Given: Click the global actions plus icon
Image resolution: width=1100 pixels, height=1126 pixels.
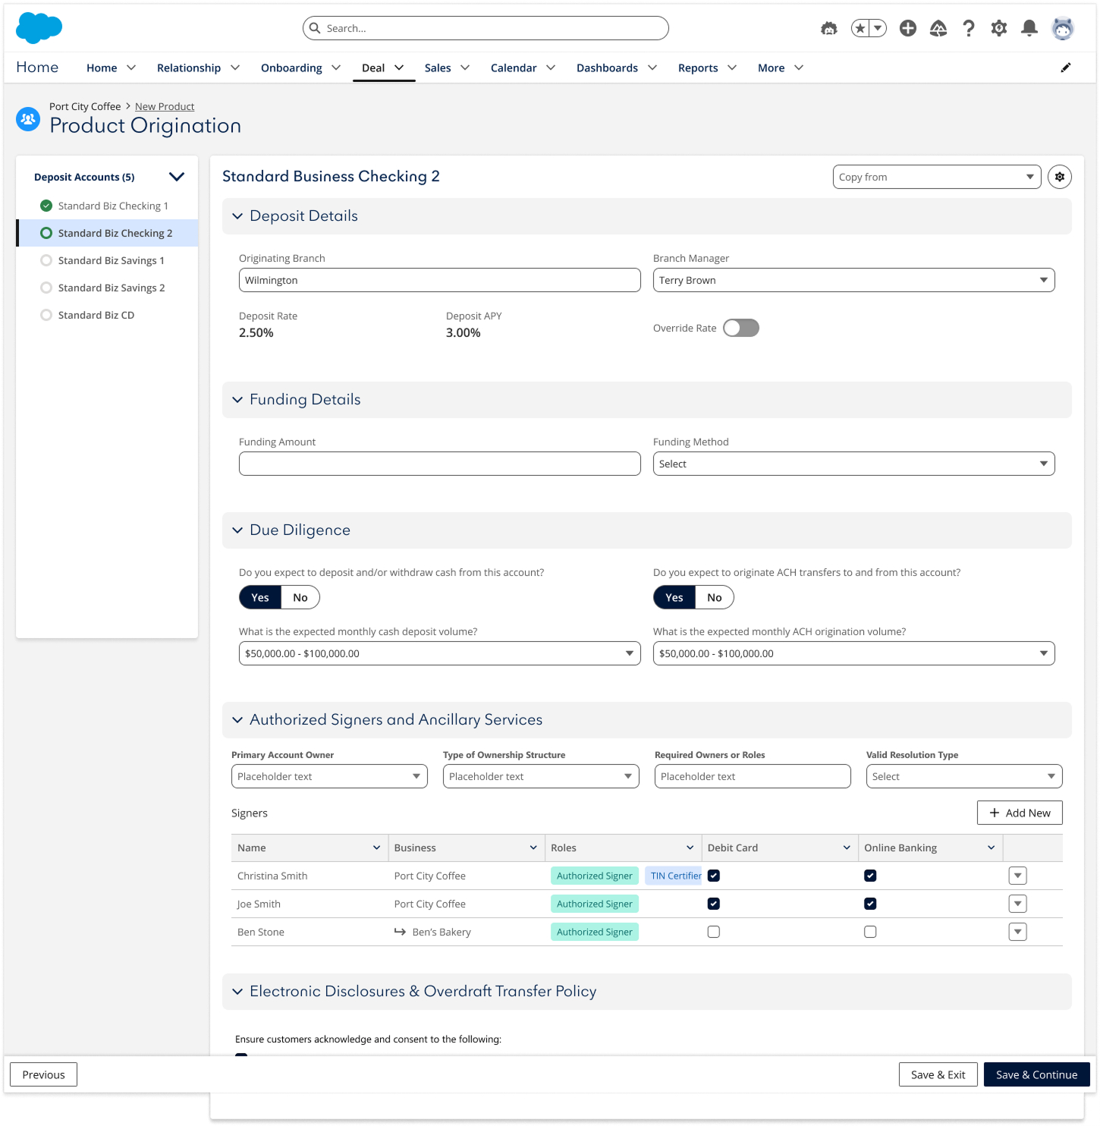Looking at the screenshot, I should (x=907, y=28).
